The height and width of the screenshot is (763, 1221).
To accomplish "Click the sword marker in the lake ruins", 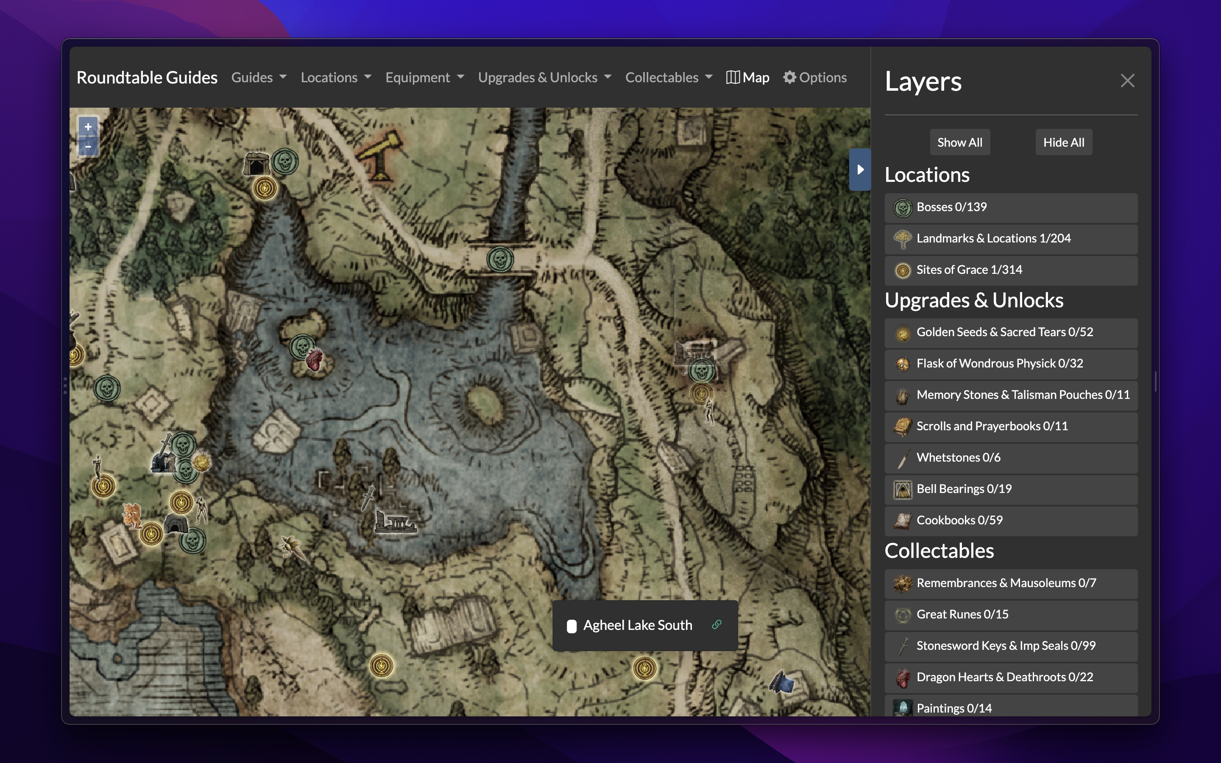I will point(369,497).
